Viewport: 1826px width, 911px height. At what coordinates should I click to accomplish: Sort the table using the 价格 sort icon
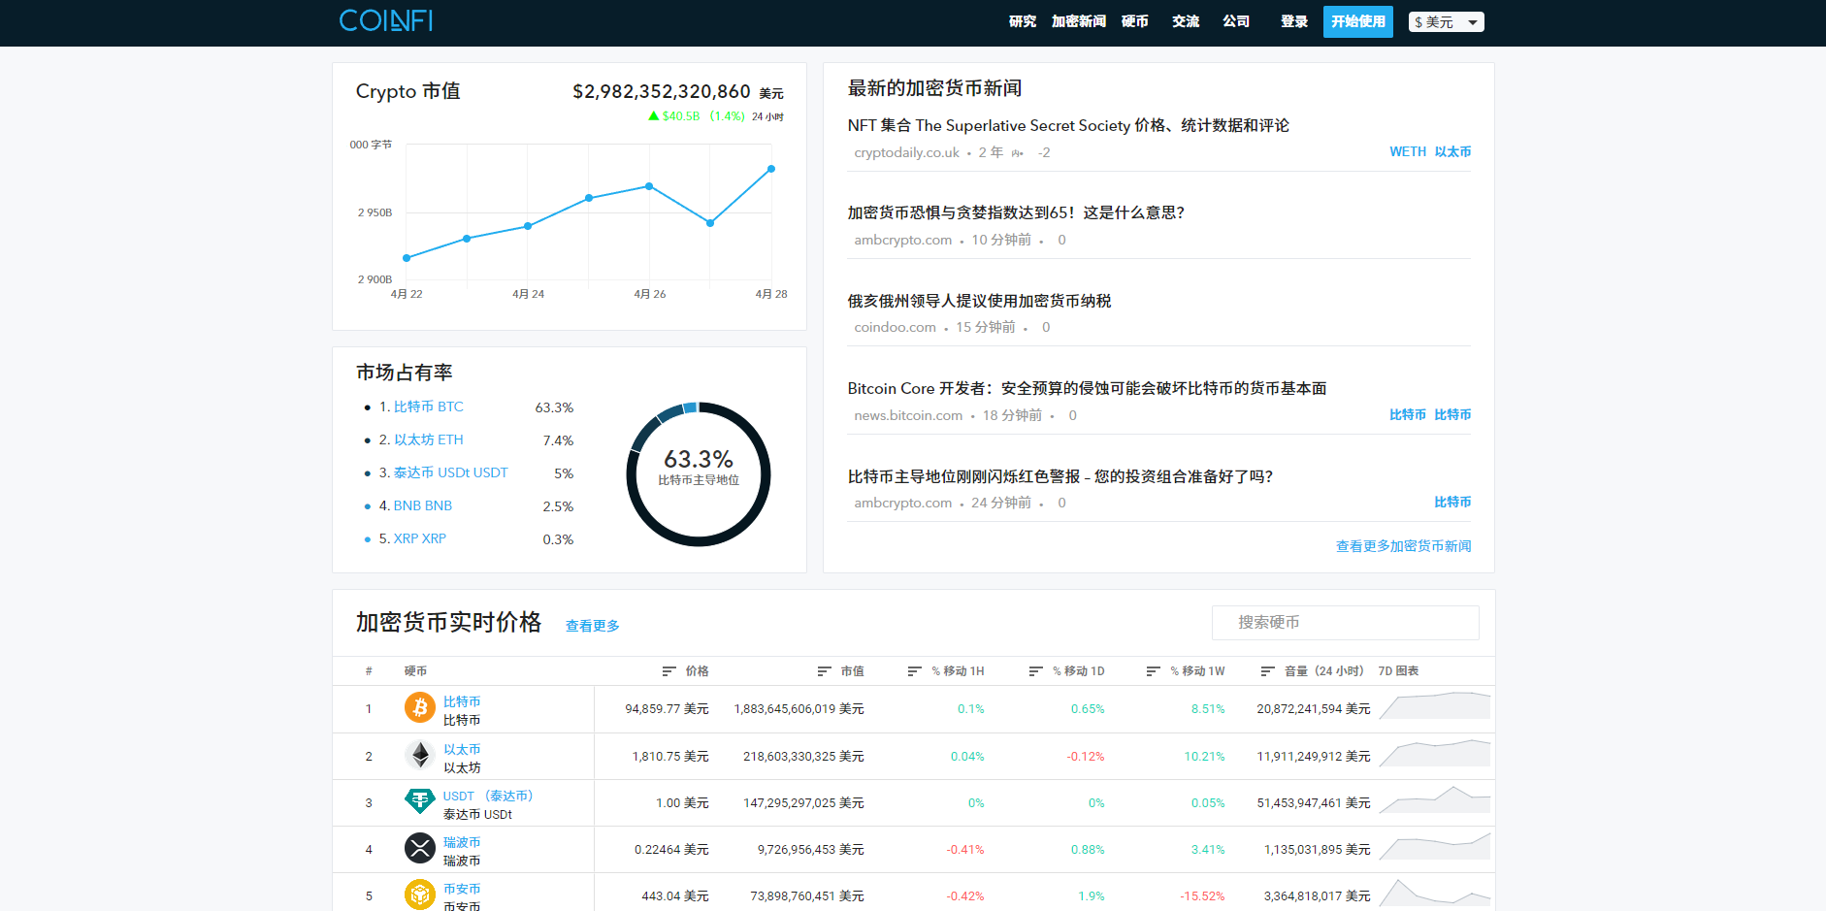(668, 670)
